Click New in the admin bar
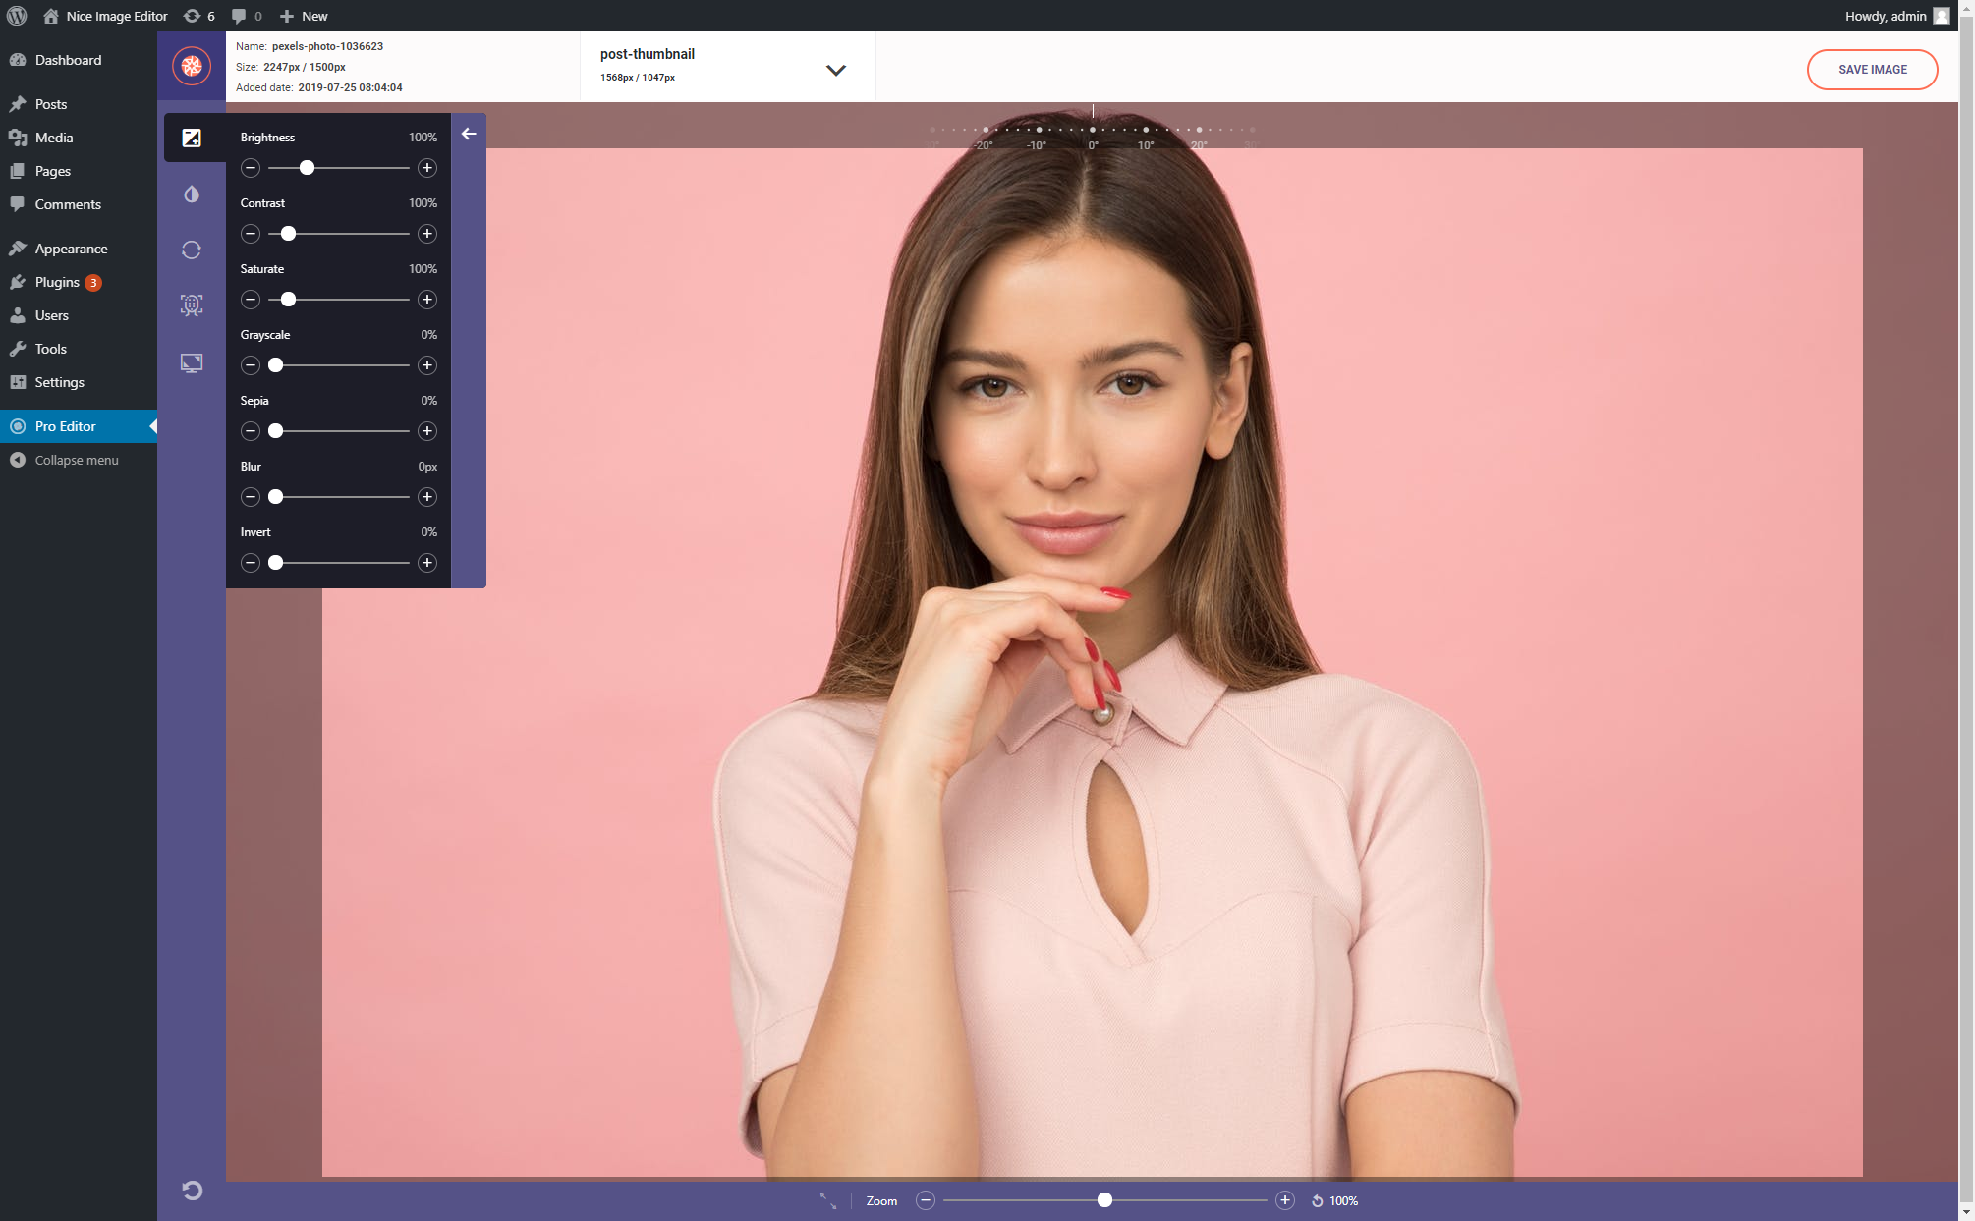The height and width of the screenshot is (1221, 1975). point(314,16)
